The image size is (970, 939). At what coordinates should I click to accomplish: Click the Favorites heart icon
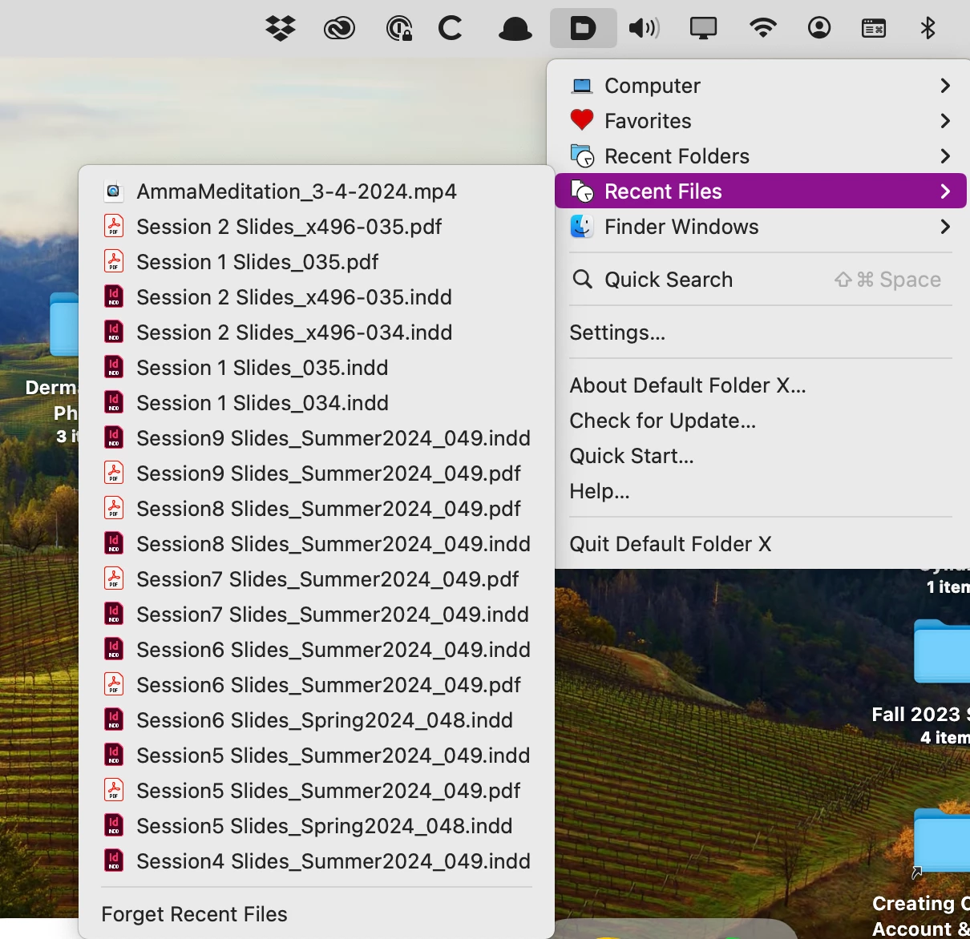(x=582, y=121)
